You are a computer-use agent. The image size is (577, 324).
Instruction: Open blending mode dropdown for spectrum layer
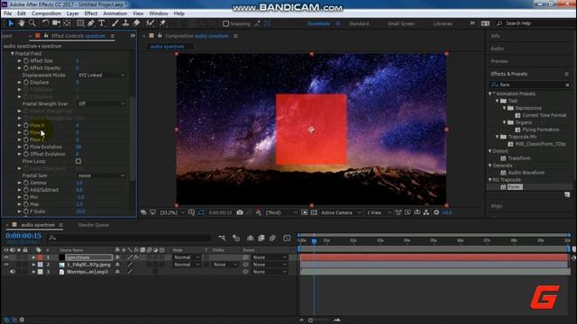coord(187,257)
